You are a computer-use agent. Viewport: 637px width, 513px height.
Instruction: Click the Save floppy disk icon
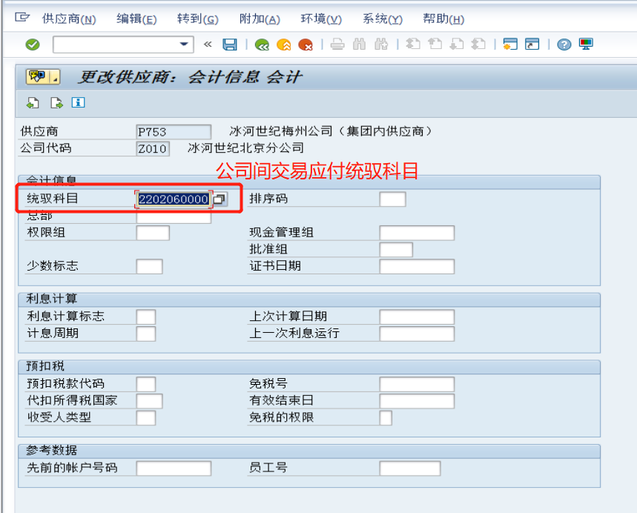point(230,44)
